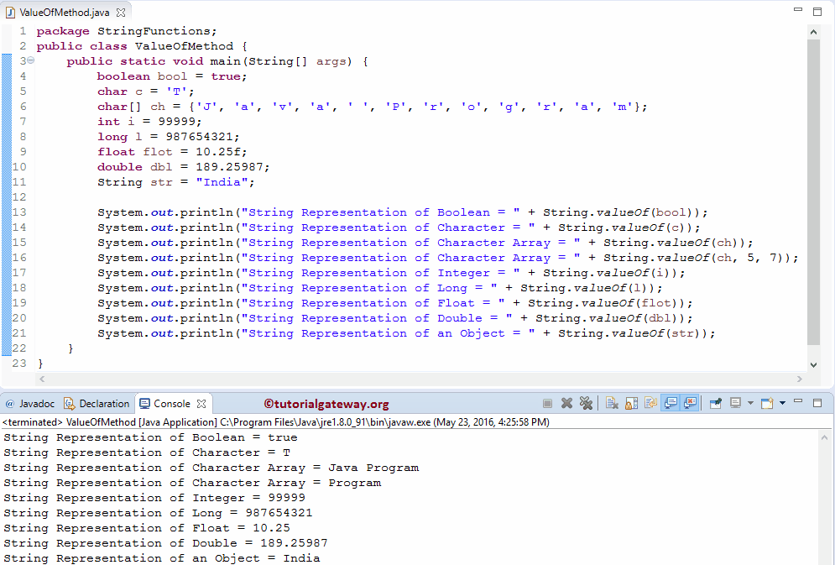This screenshot has width=835, height=565.
Task: Click the Display Selected Console icon
Action: click(735, 402)
